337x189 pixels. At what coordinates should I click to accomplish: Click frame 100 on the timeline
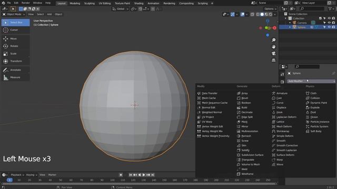coord(112,180)
